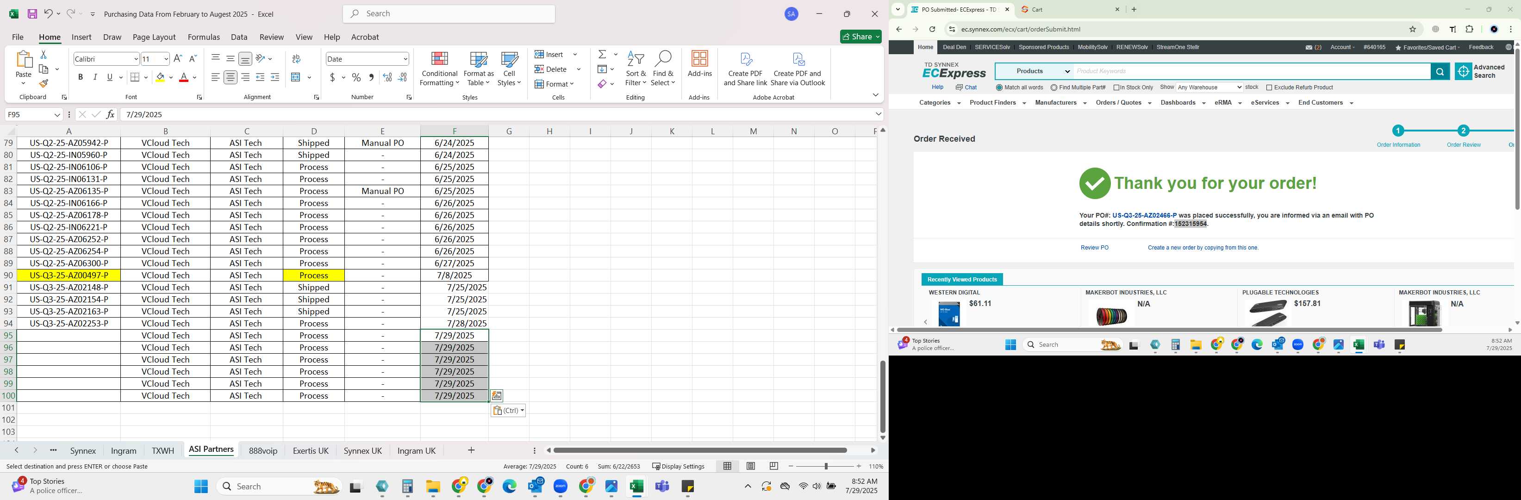The width and height of the screenshot is (1521, 500).
Task: Check the In Stock Only checkbox
Action: pyautogui.click(x=1116, y=88)
